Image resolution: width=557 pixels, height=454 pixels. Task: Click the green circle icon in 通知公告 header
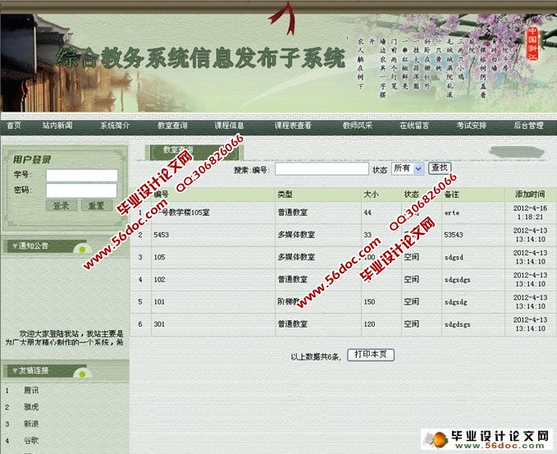(80, 248)
